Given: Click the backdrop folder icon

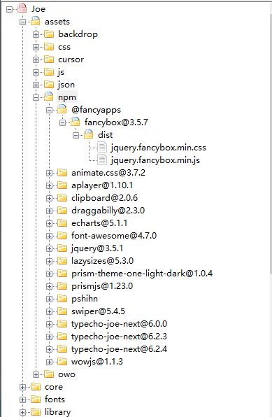Looking at the screenshot, I should coord(49,34).
